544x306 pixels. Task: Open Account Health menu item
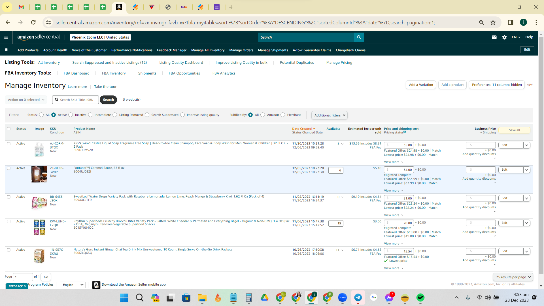tap(55, 50)
